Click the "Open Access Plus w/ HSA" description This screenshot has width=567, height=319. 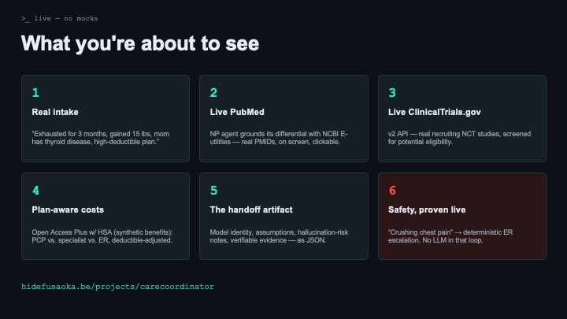click(x=102, y=236)
